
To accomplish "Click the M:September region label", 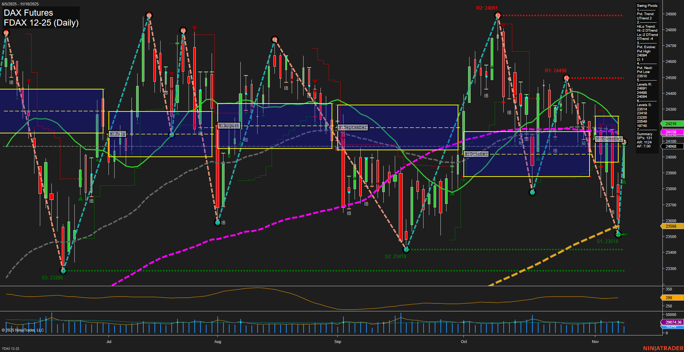I will tap(353, 127).
